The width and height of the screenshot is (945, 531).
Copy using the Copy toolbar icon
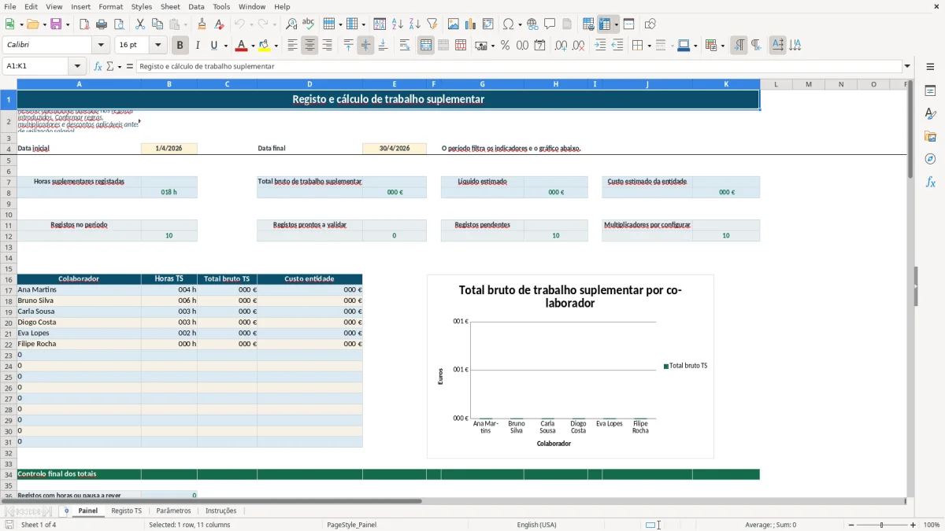click(x=157, y=24)
